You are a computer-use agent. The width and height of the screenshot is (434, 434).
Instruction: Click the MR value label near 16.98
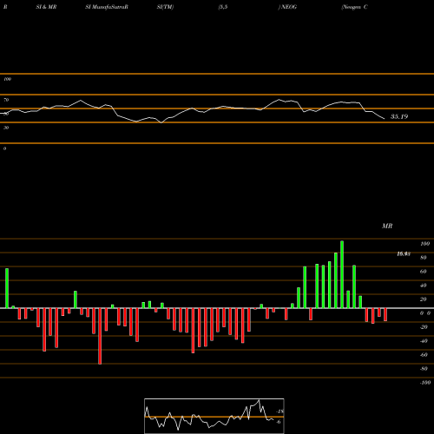(404, 254)
